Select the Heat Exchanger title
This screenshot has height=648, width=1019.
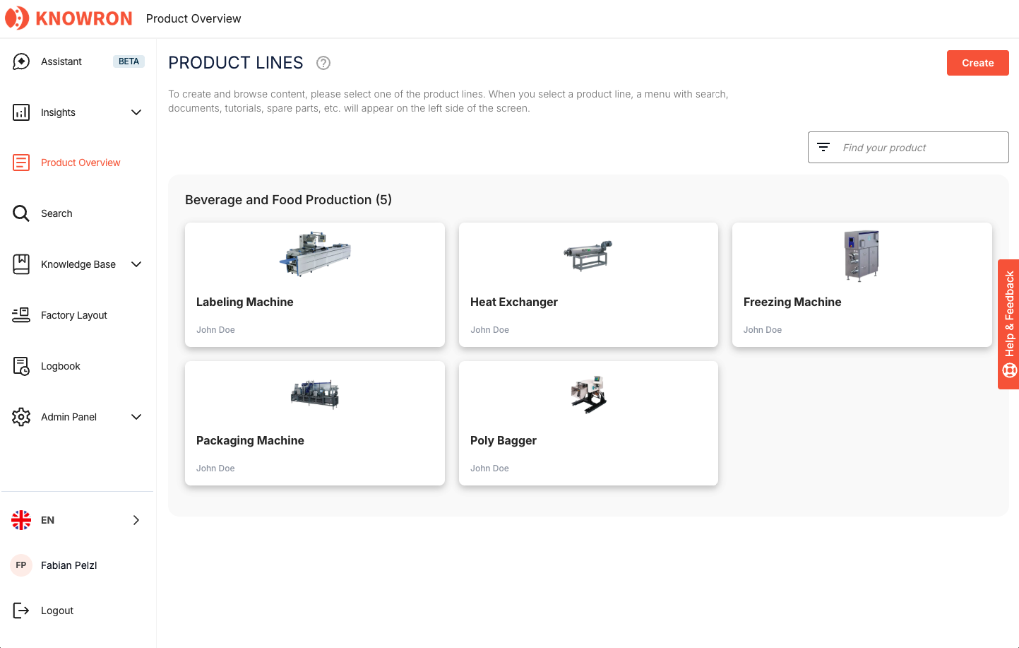click(514, 302)
